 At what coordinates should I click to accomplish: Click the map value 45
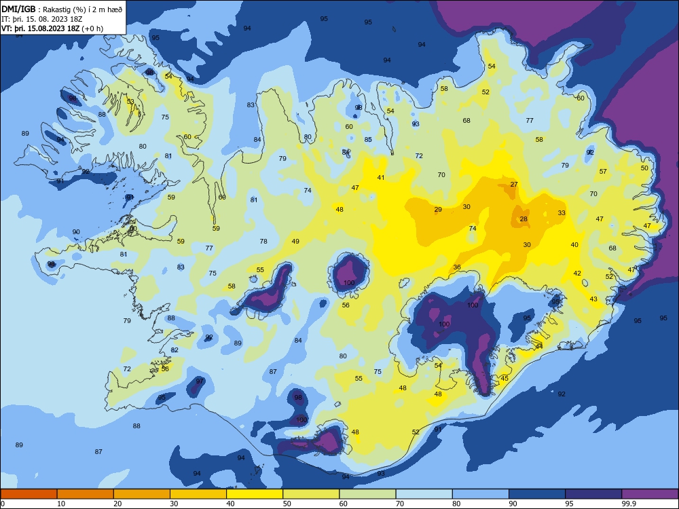point(504,379)
